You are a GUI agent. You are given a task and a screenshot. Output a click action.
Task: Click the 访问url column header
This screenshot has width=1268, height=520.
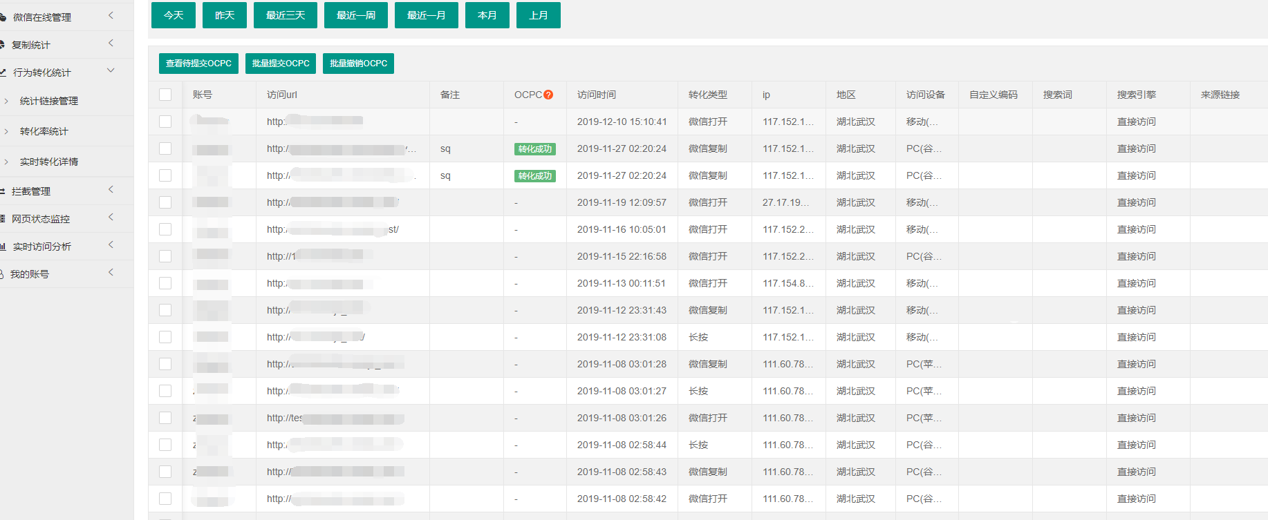[282, 95]
